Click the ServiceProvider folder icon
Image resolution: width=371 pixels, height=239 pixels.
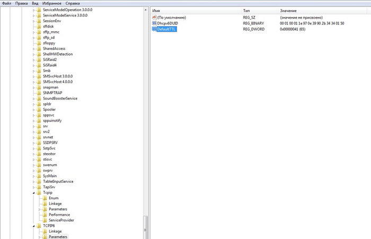tap(45, 220)
